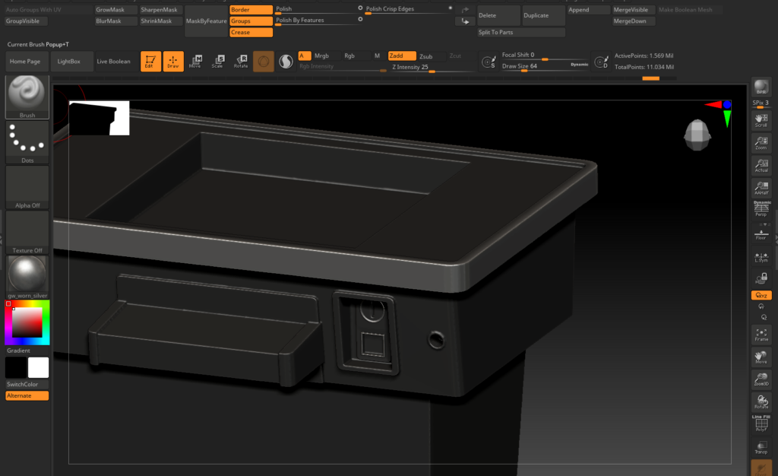This screenshot has height=476, width=778.
Task: Adjust the Z Intensity slider
Action: click(432, 68)
